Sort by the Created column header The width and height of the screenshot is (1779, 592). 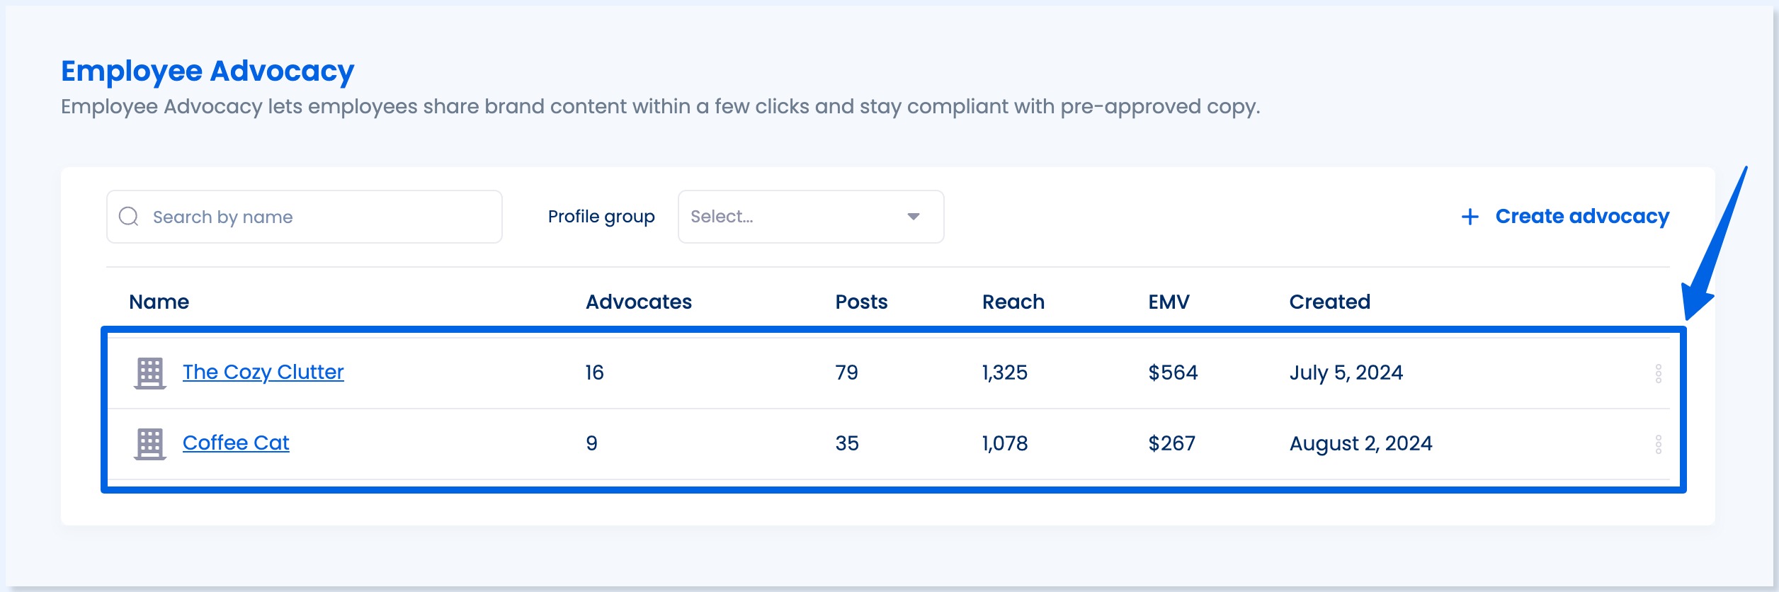(1329, 301)
